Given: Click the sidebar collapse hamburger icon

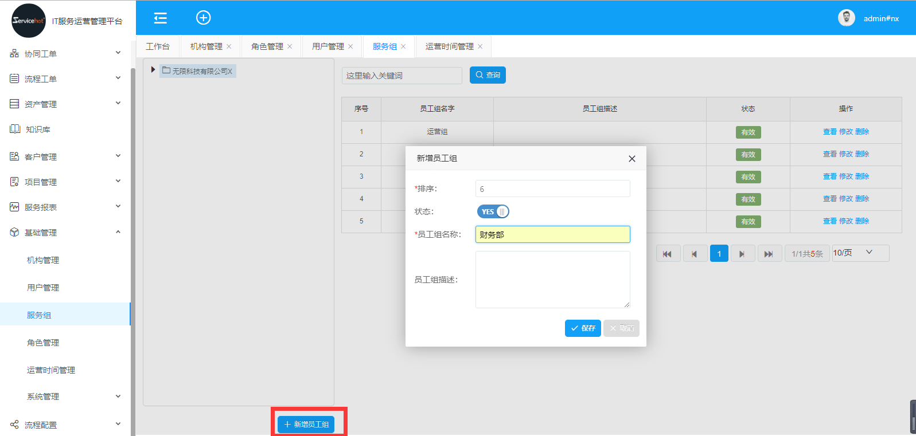Looking at the screenshot, I should 161,18.
